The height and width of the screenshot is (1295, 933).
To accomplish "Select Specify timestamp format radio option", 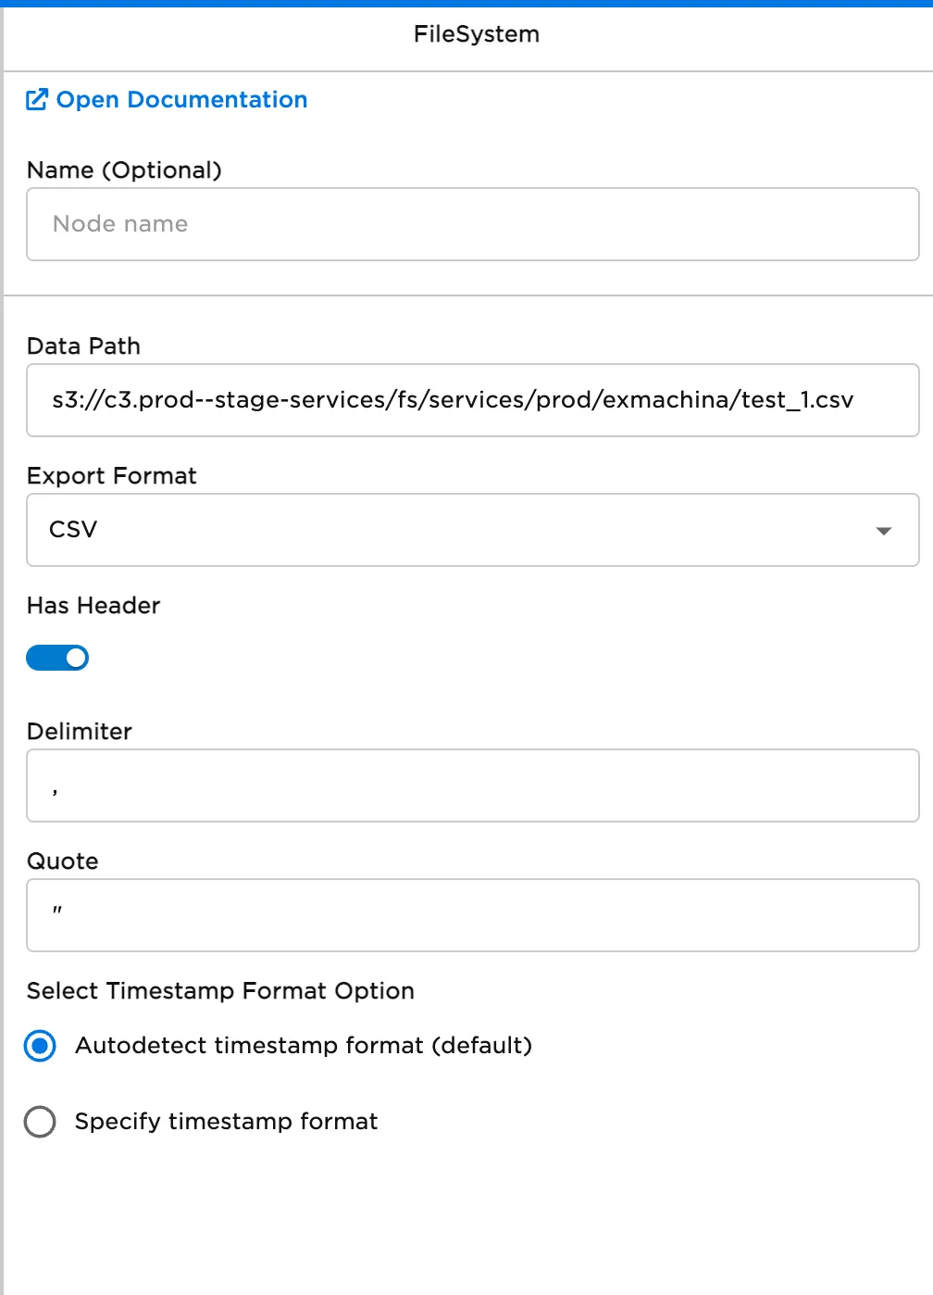I will coord(40,1122).
